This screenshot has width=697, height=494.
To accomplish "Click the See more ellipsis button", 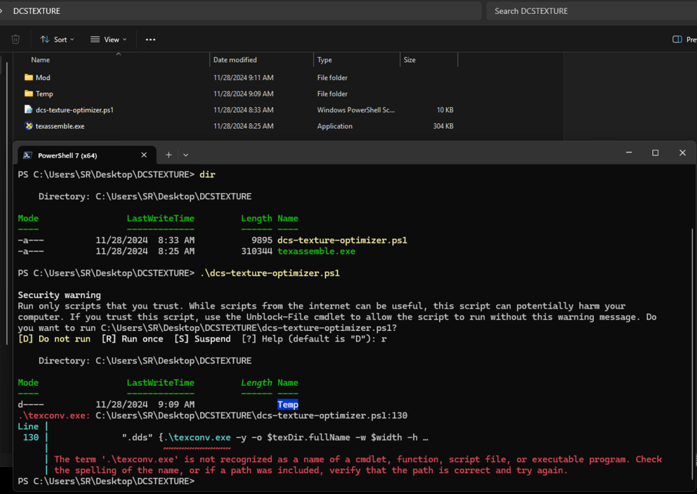I will 151,40.
